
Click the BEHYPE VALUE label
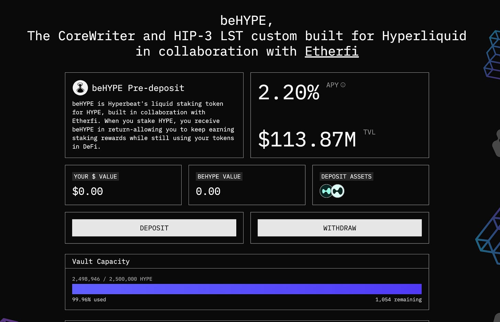click(x=219, y=176)
